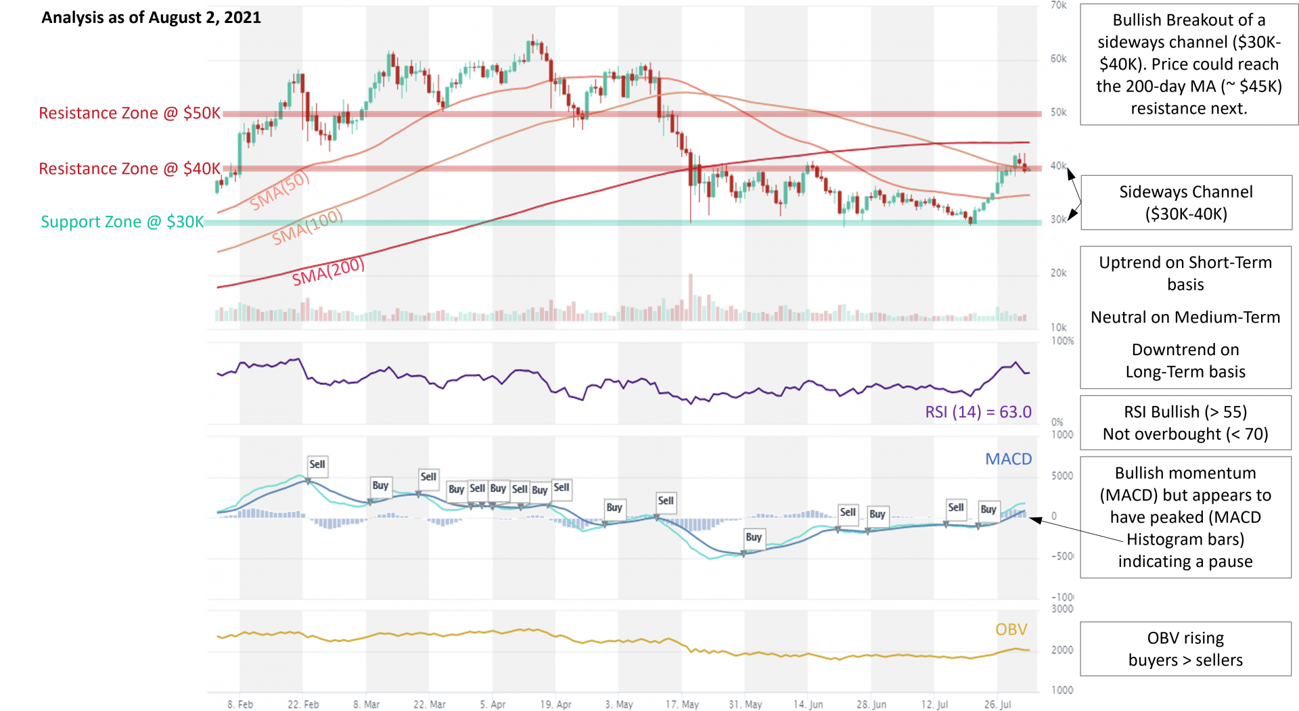Click the 'Bullish momentum (MACD)' note
The height and width of the screenshot is (711, 1299).
(1185, 518)
